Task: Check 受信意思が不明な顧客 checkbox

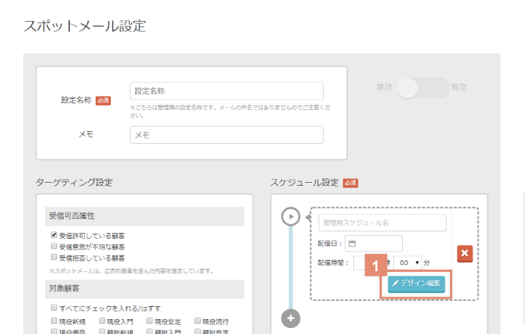Action: [x=53, y=246]
